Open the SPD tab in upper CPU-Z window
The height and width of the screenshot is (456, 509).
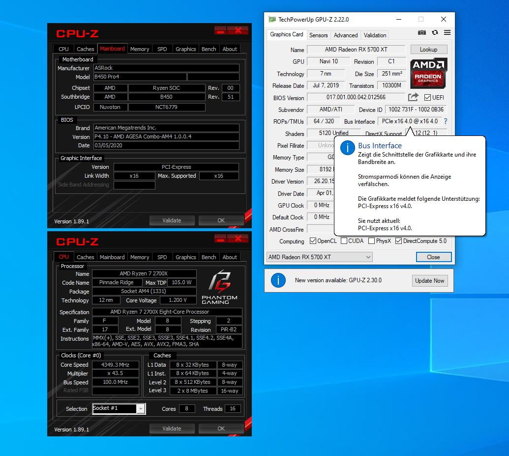162,49
